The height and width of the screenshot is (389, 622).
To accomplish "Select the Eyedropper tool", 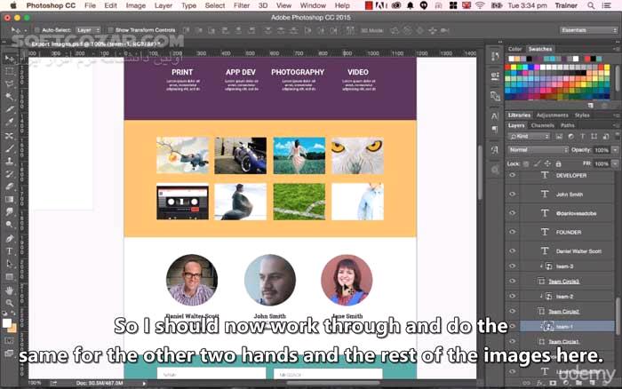I will [10, 123].
